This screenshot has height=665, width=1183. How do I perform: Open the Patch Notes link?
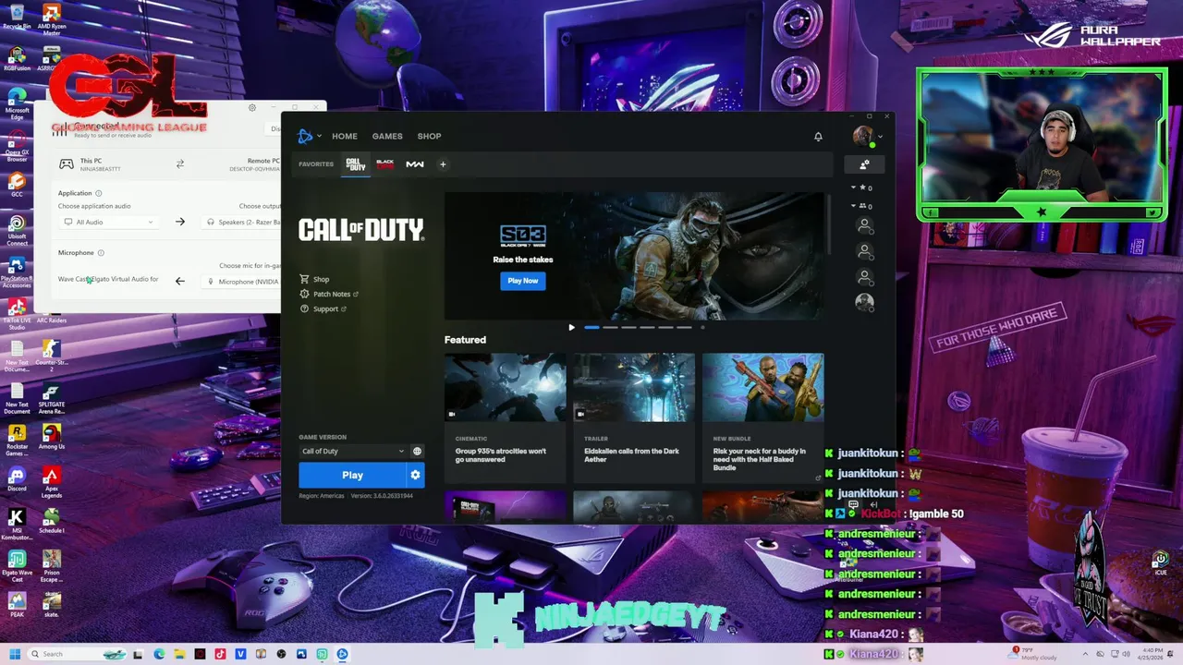point(329,294)
